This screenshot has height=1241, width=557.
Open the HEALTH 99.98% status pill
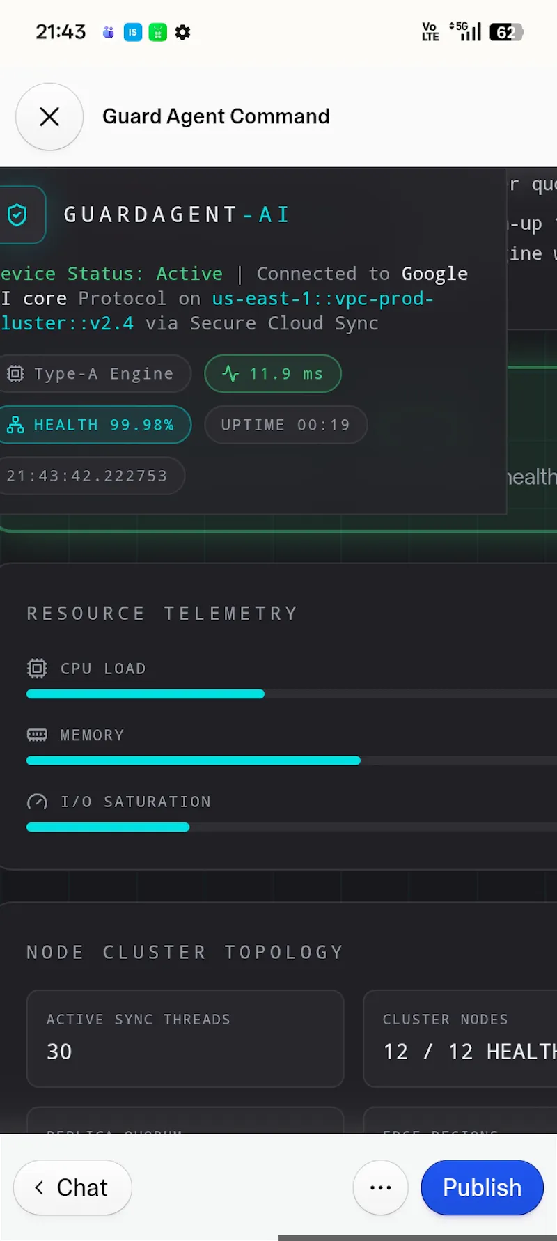[x=93, y=425]
